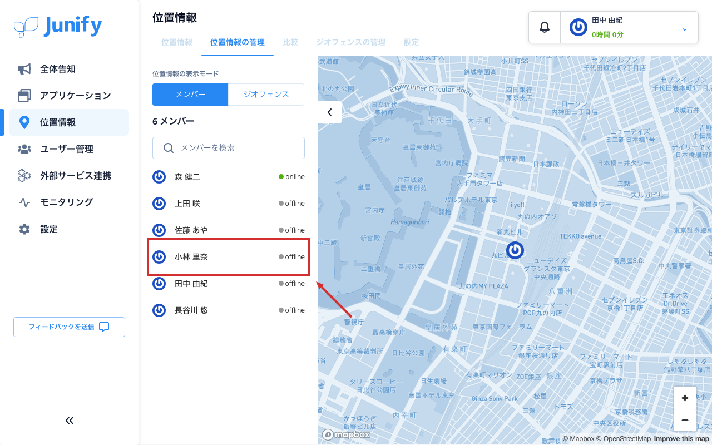Click the 外部サービス連携 gear cluster icon

click(x=24, y=176)
